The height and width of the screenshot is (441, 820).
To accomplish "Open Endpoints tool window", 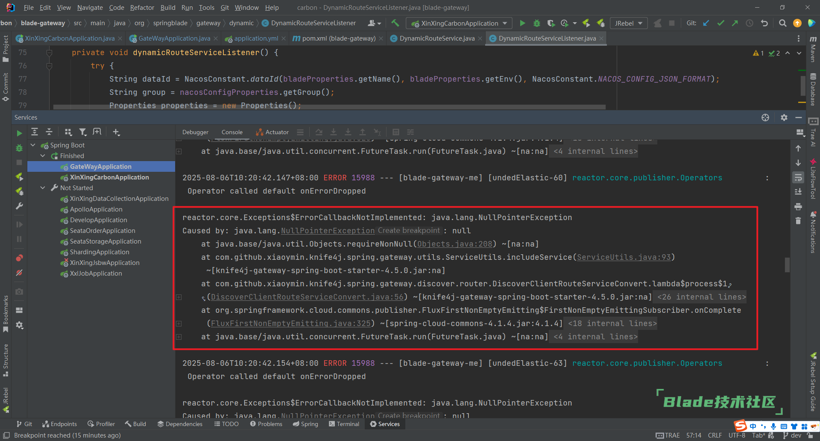I will tap(60, 424).
